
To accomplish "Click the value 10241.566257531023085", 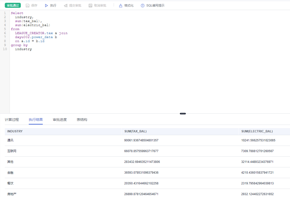I will tap(258, 140).
